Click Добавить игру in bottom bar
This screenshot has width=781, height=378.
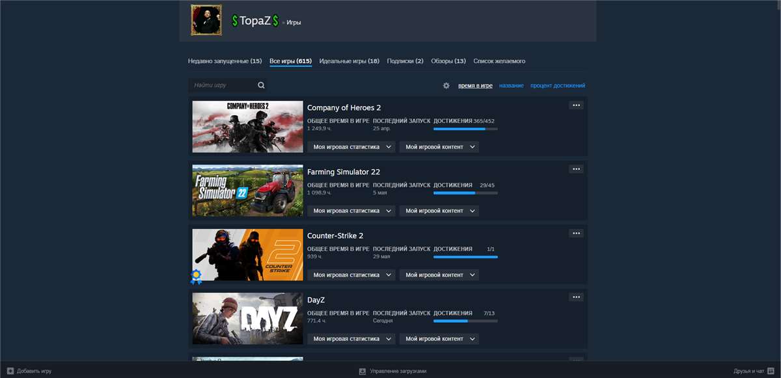click(34, 371)
